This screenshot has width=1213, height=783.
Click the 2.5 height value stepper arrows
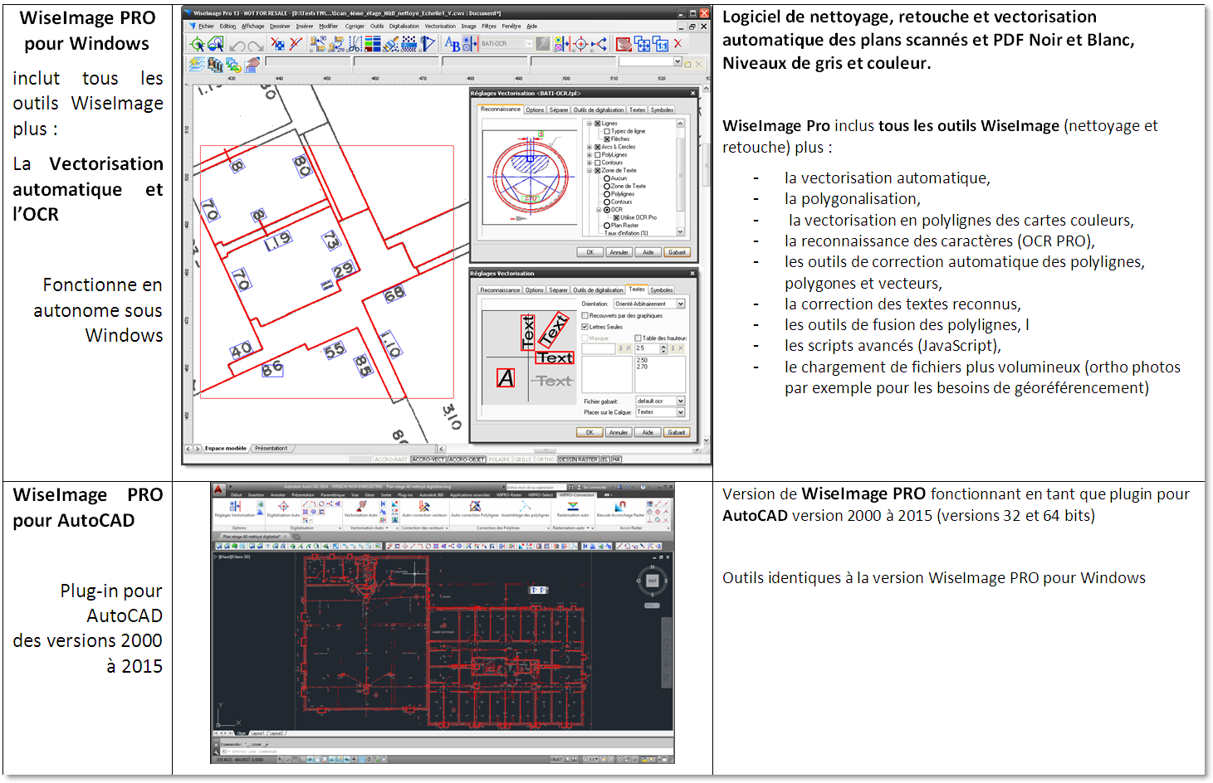pos(663,349)
